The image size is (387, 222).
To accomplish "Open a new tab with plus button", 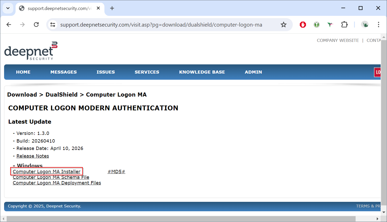I will click(x=112, y=8).
